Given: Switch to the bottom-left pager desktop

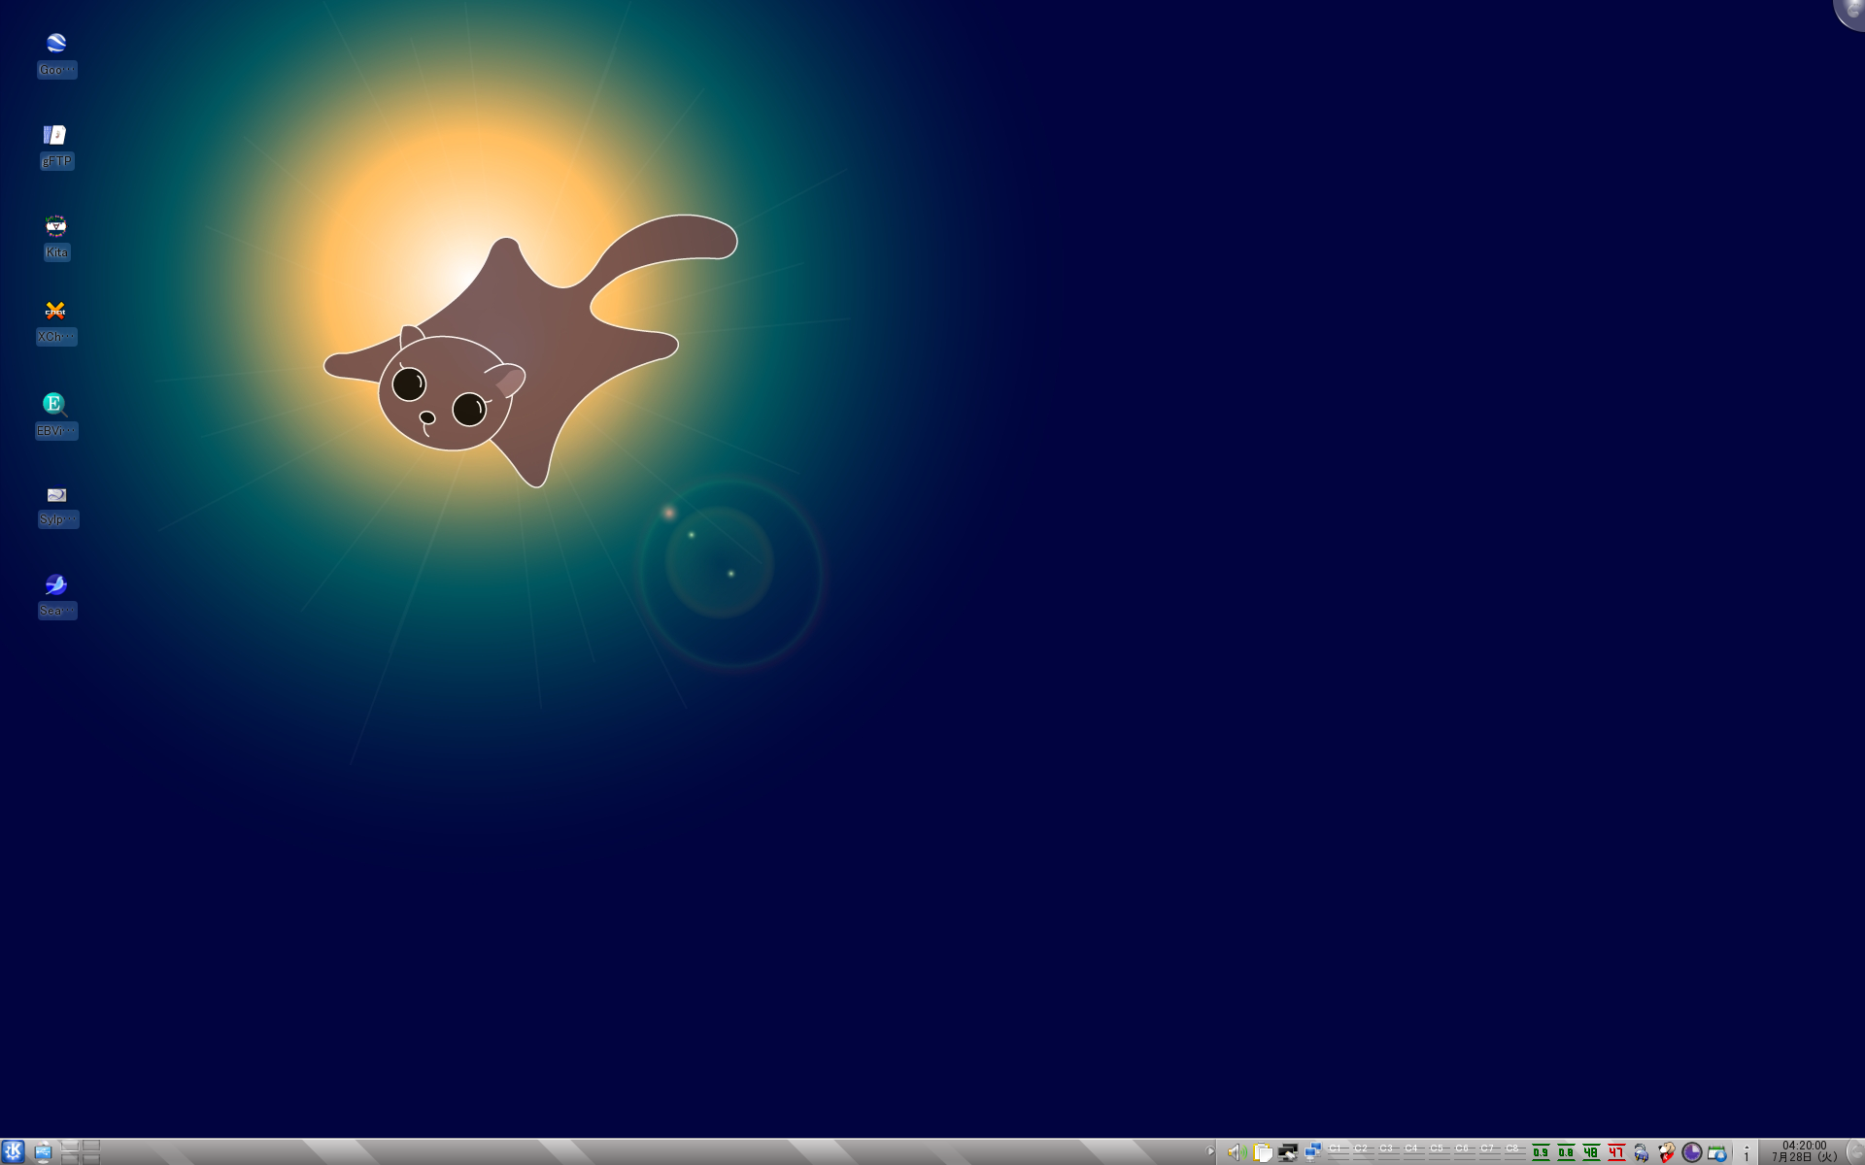Looking at the screenshot, I should 70,1158.
